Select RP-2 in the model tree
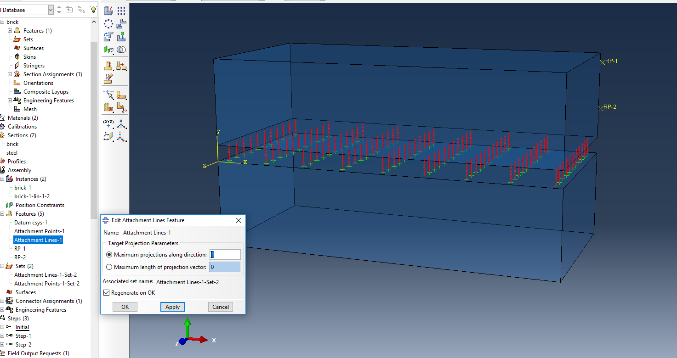 coord(20,257)
